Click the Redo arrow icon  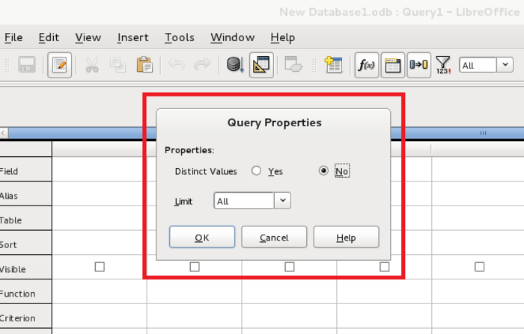pyautogui.click(x=202, y=64)
